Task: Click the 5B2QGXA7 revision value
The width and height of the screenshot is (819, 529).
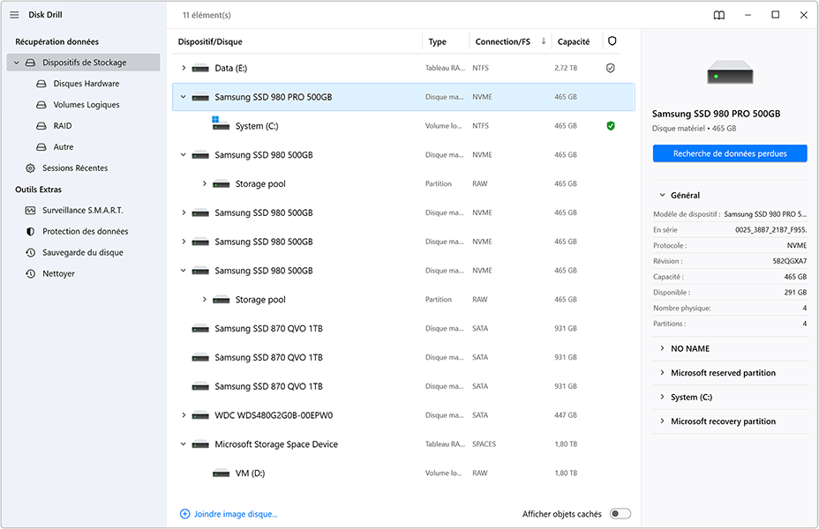Action: [x=790, y=261]
